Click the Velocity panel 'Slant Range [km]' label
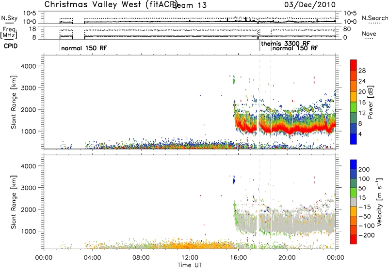Viewport: 388px width, 268px height. point(14,202)
